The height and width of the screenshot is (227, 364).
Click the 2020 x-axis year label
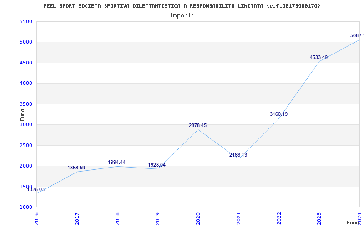[x=198, y=218]
